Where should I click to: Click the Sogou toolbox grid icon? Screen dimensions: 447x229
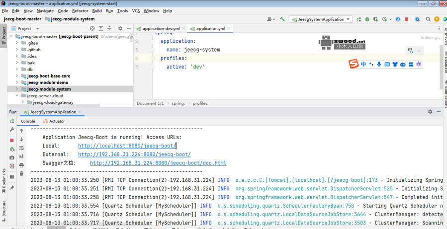coord(411,65)
